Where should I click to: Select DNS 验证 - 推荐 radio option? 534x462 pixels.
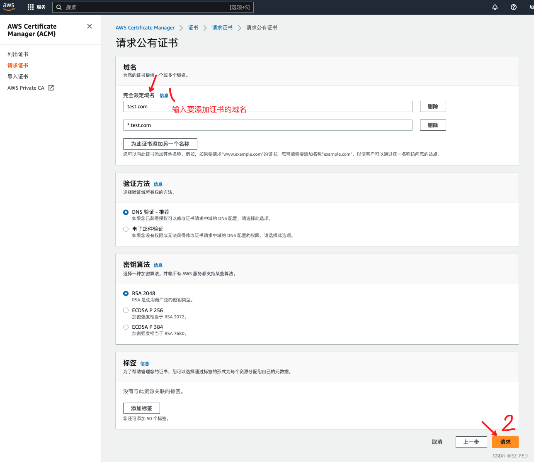(126, 212)
